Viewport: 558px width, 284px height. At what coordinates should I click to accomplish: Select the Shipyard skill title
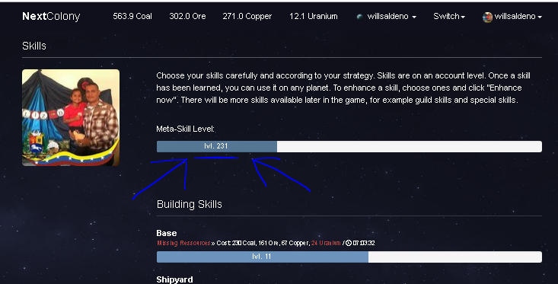click(x=174, y=279)
